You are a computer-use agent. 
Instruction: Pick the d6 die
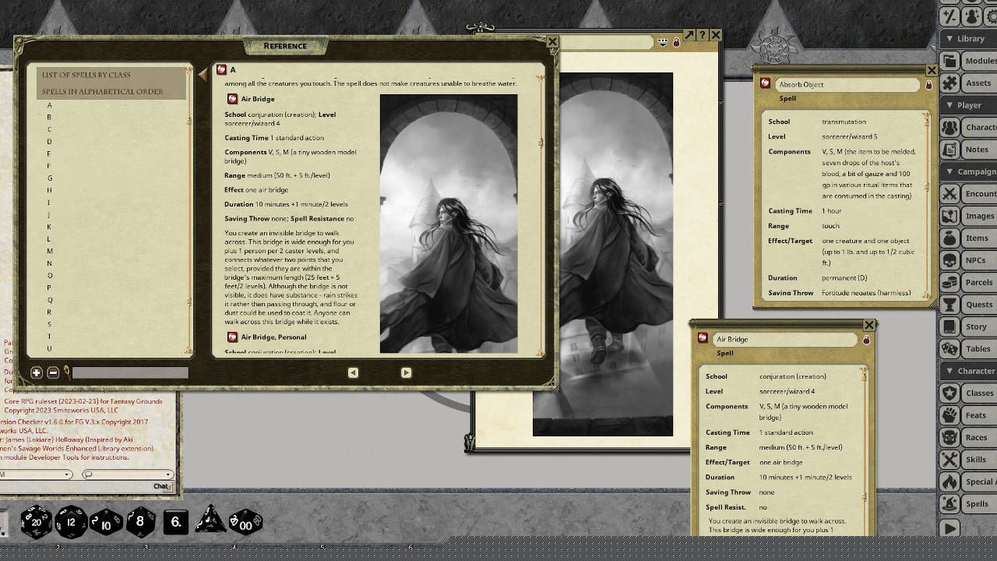pos(176,521)
